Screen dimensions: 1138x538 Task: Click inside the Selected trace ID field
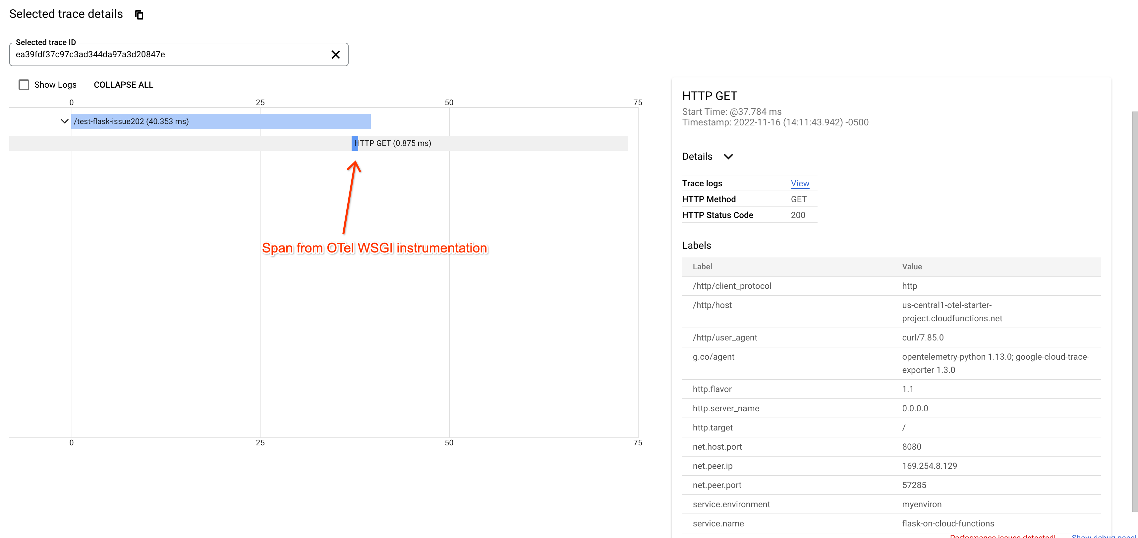[x=168, y=54]
